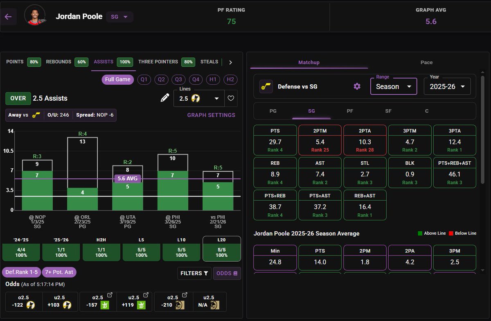Click the @ UTA 3/19/25 bar

[127, 188]
